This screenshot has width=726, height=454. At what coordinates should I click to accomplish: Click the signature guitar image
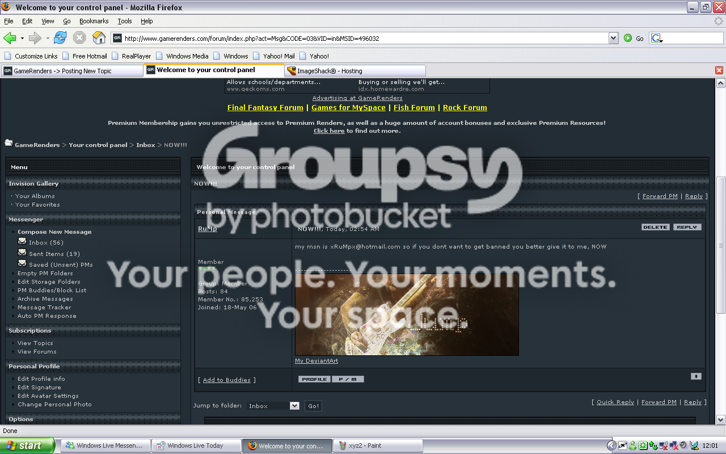[x=407, y=314]
